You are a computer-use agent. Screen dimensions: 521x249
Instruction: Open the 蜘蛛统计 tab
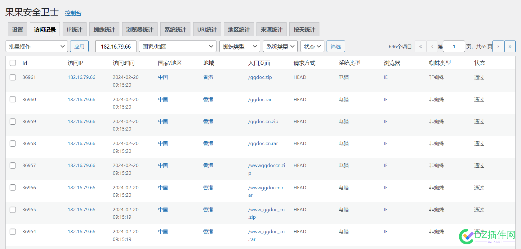(104, 29)
